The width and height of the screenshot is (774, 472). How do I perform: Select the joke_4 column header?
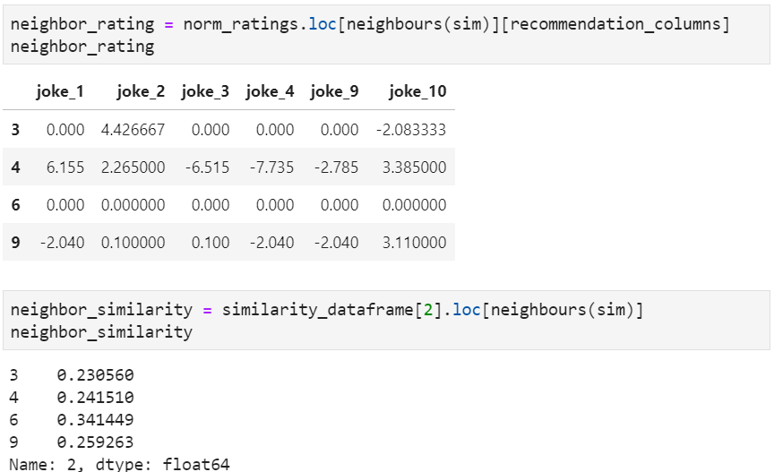(269, 91)
